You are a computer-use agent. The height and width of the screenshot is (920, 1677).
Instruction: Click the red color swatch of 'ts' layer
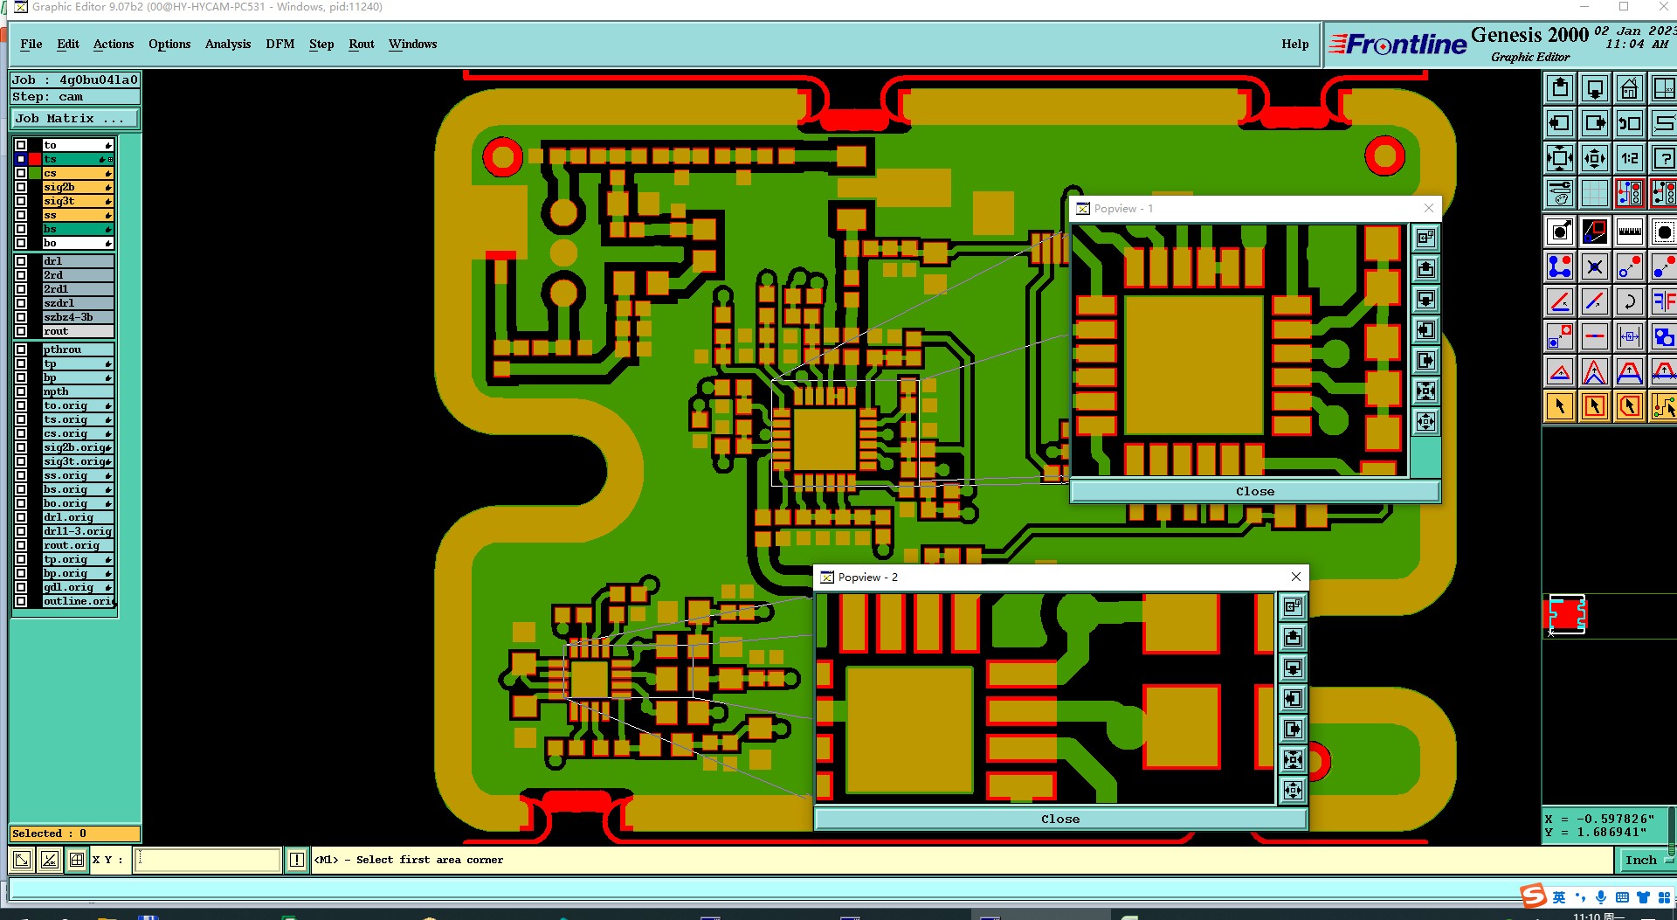[35, 159]
